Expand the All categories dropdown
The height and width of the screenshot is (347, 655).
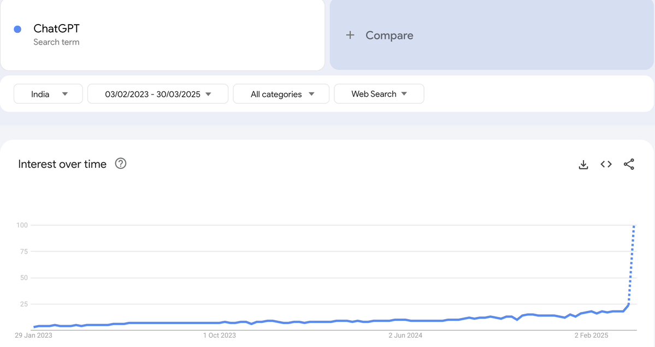(x=281, y=94)
